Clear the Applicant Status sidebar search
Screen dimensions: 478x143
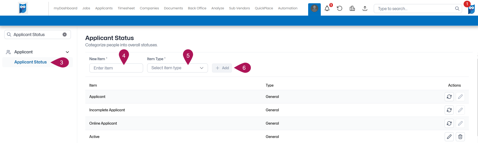65,34
